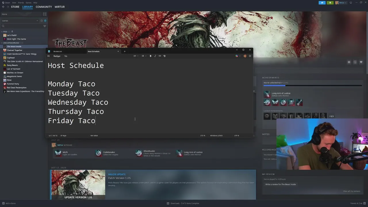Open the Help menu in Steam
The height and width of the screenshot is (207, 368).
[x=35, y=3]
